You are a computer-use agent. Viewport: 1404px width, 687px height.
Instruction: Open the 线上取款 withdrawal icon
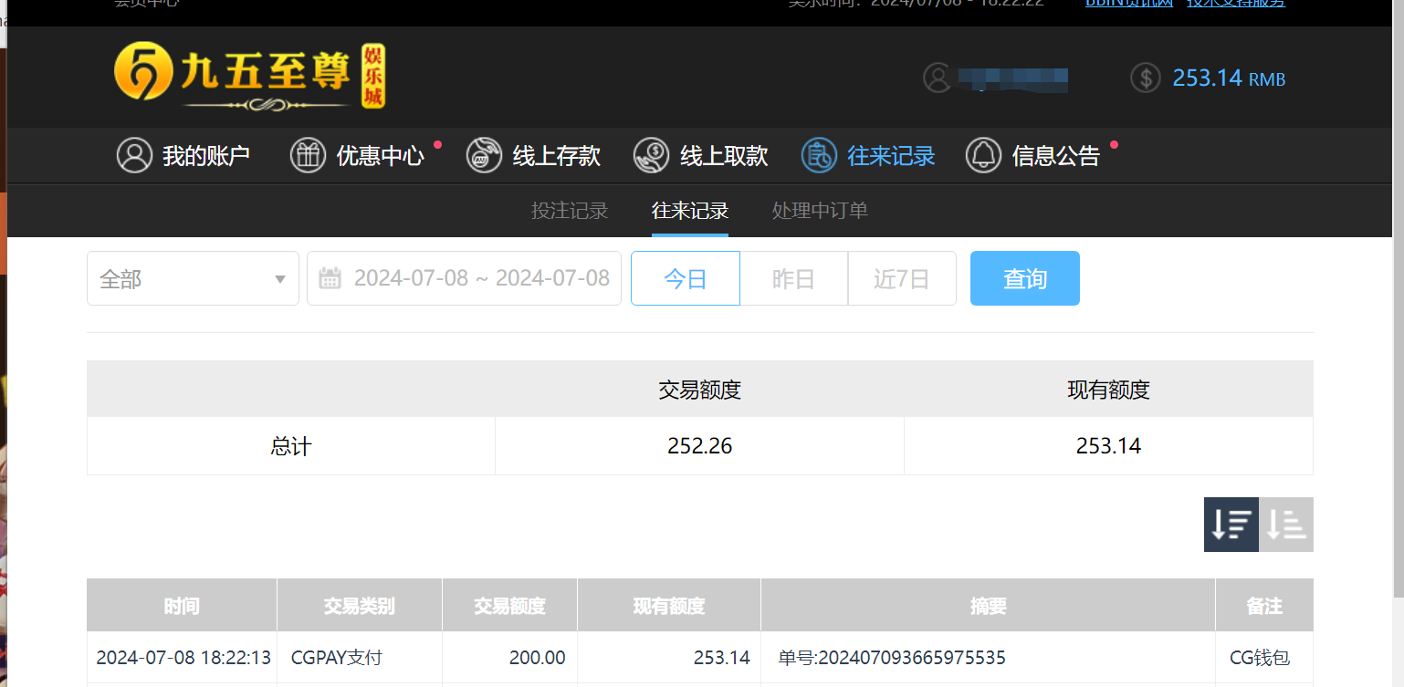pyautogui.click(x=650, y=155)
